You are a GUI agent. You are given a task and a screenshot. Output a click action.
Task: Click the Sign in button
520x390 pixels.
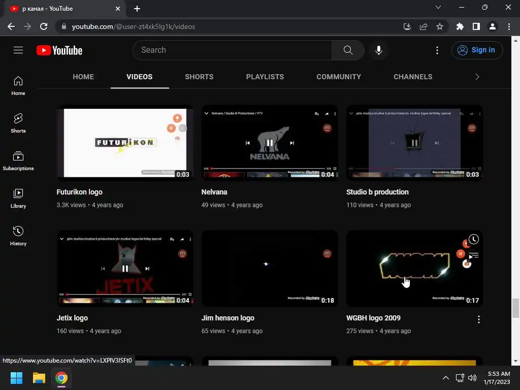pos(477,50)
